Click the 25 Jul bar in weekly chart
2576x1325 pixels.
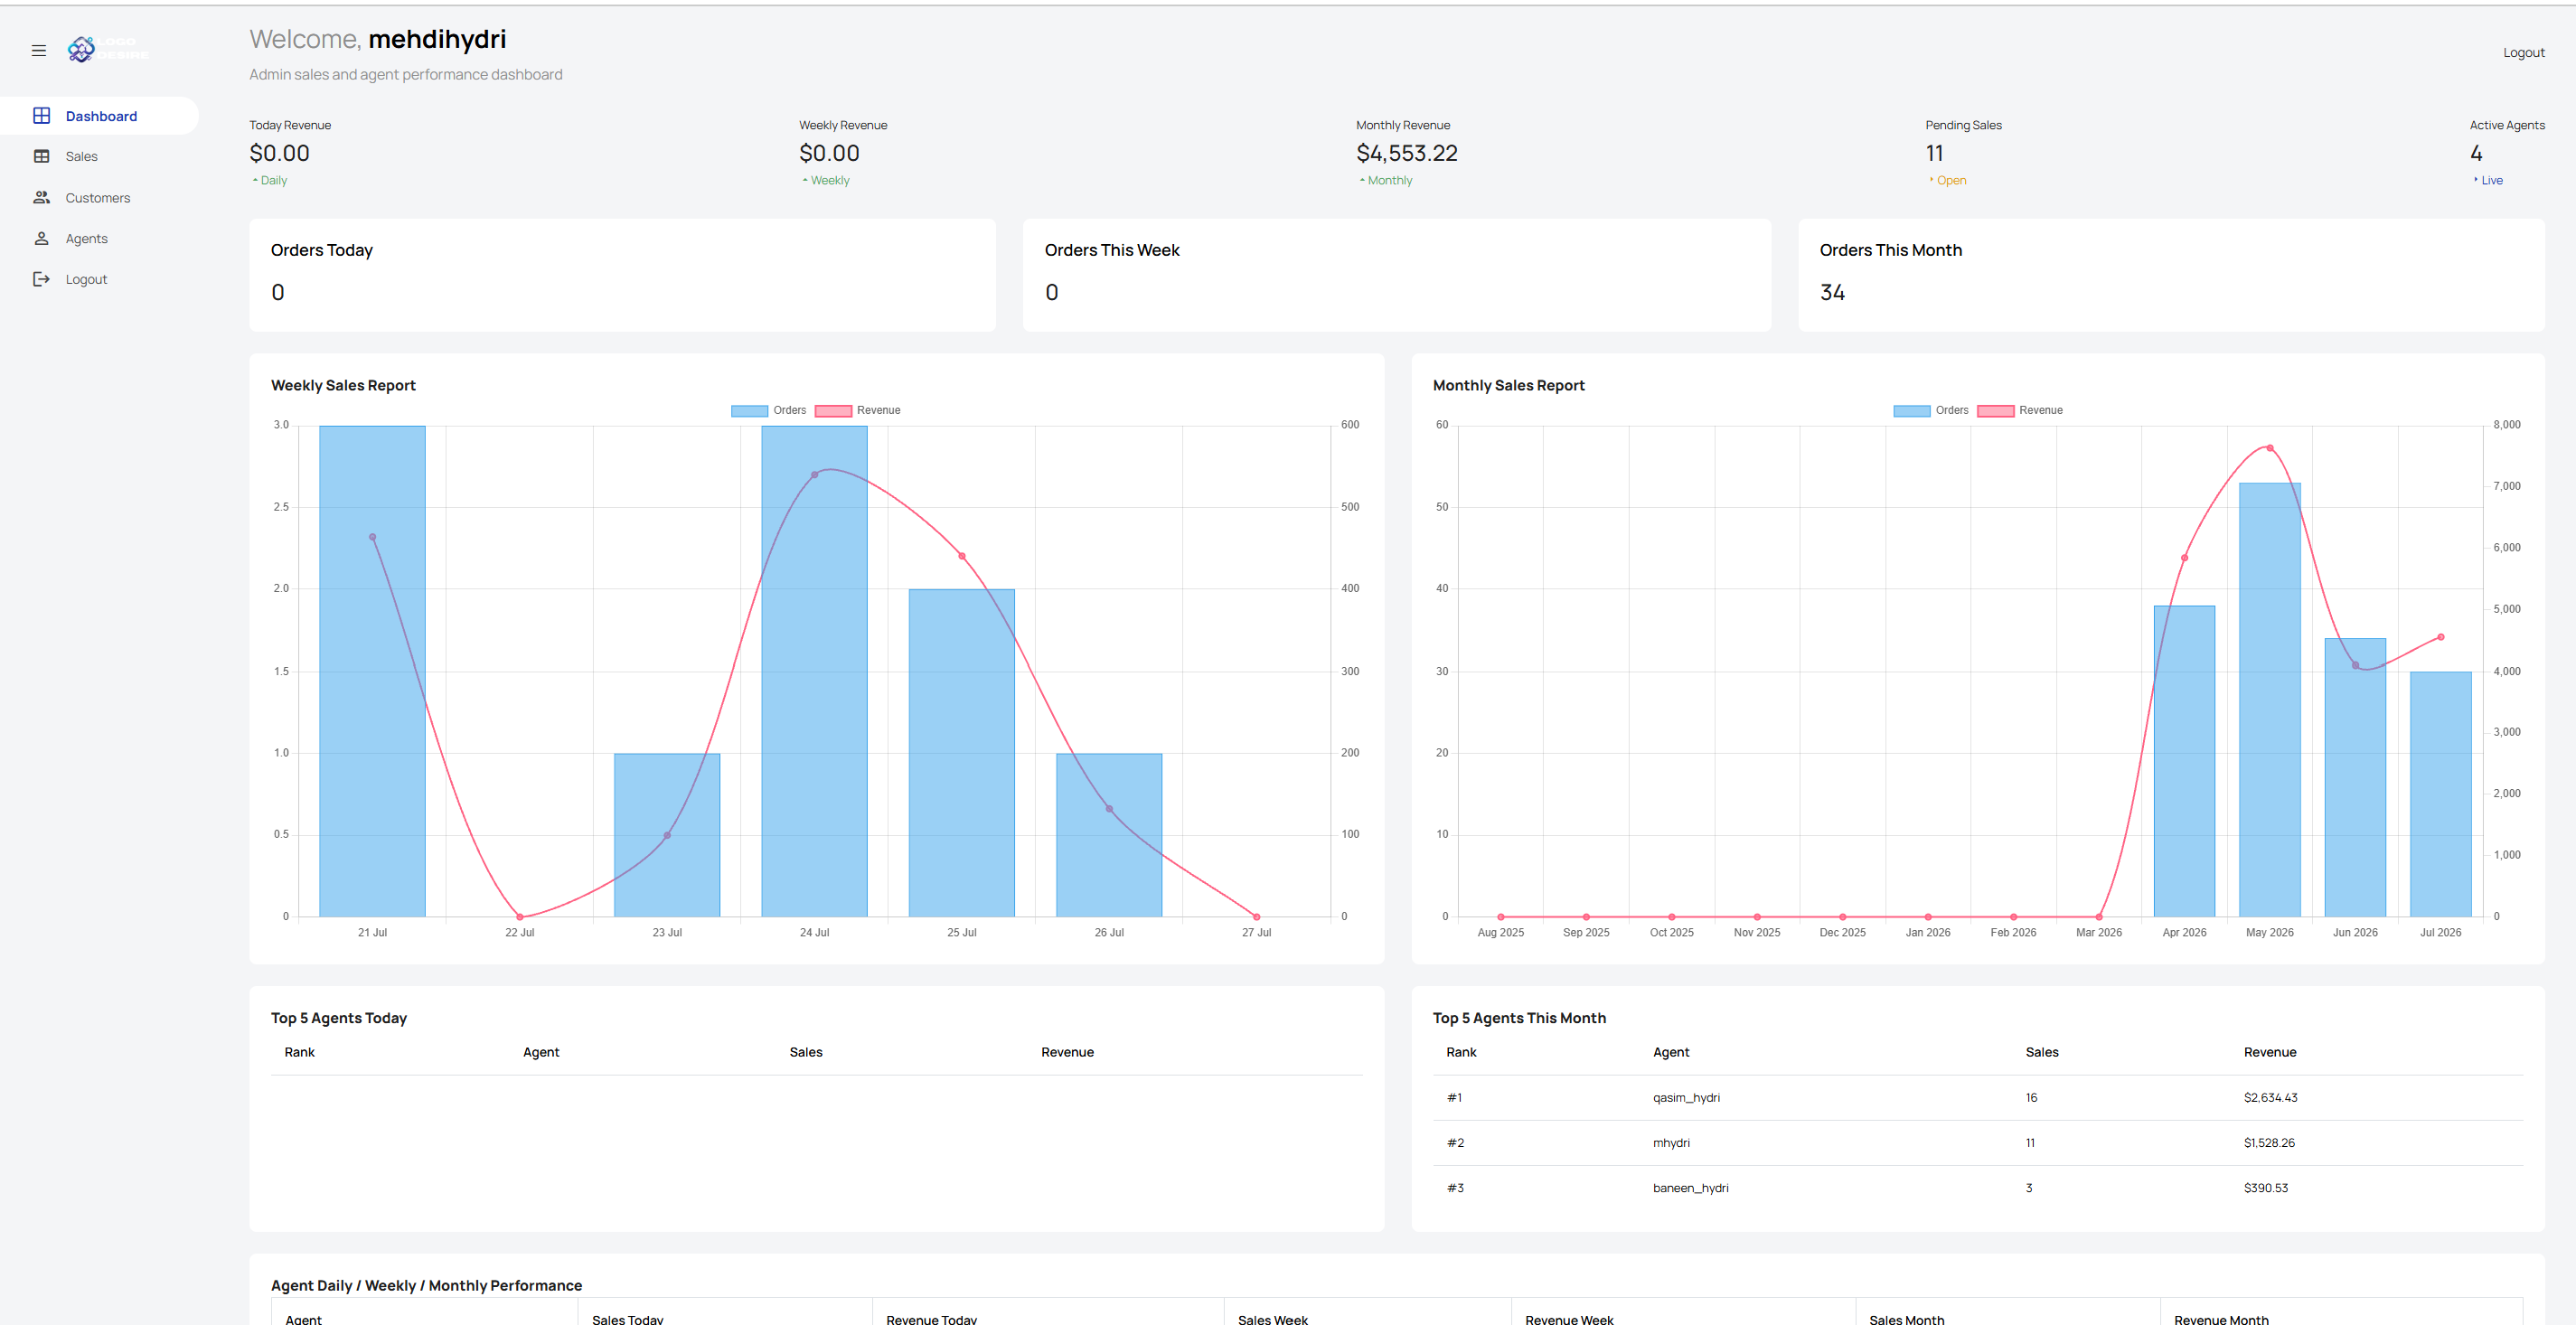click(x=962, y=753)
